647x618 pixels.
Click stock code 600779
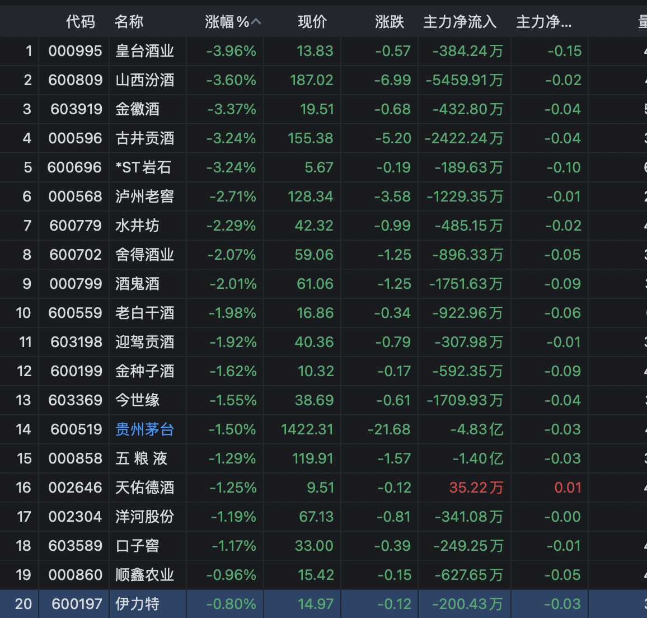point(76,226)
